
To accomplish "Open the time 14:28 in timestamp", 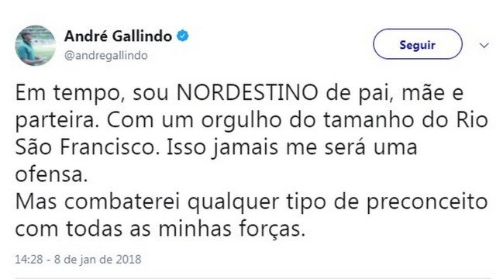I will coord(29,260).
